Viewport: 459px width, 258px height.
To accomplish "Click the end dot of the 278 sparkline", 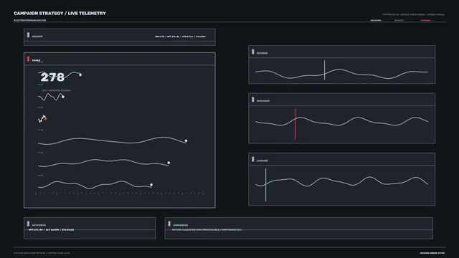I will pyautogui.click(x=80, y=75).
